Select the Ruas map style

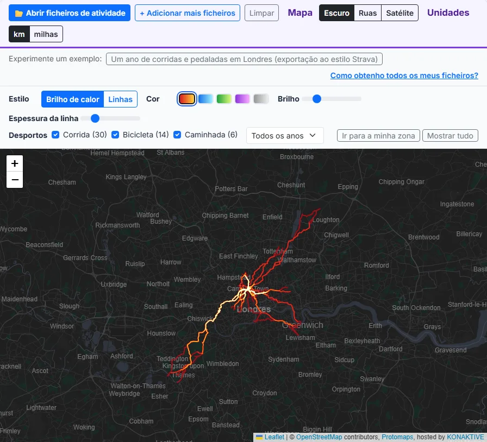pyautogui.click(x=368, y=13)
